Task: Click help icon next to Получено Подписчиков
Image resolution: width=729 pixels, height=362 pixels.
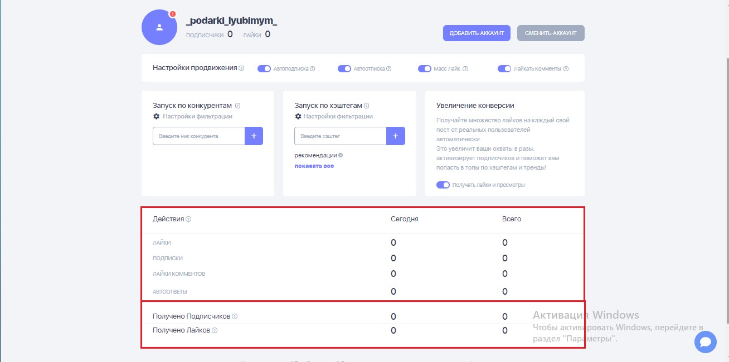Action: [235, 316]
